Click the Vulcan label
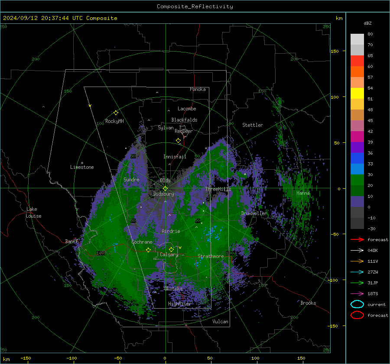This screenshot has height=364, width=390. pyautogui.click(x=220, y=322)
